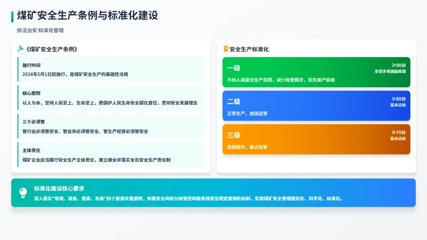Image resolution: width=427 pixels, height=240 pixels.
Task: Click the banner text starting 深入落实"管理、装备、素质、系统"
Action: (188, 199)
